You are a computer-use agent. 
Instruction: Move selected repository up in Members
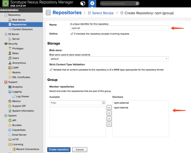(x=109, y=108)
